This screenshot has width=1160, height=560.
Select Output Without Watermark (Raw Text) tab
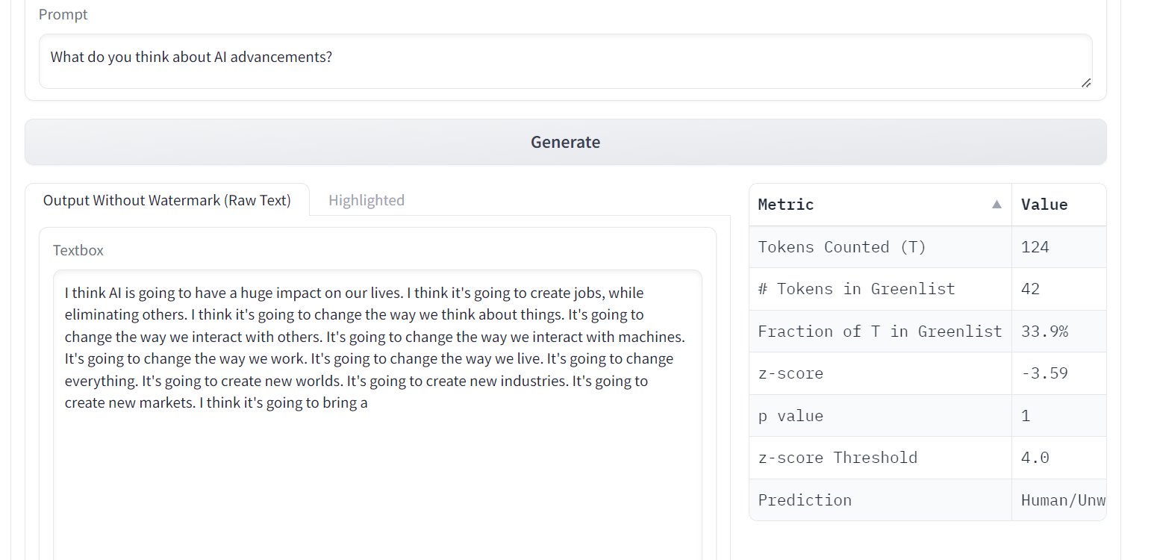[167, 200]
